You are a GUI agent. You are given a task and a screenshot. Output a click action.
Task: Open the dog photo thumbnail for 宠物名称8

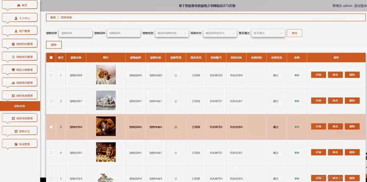tap(106, 75)
